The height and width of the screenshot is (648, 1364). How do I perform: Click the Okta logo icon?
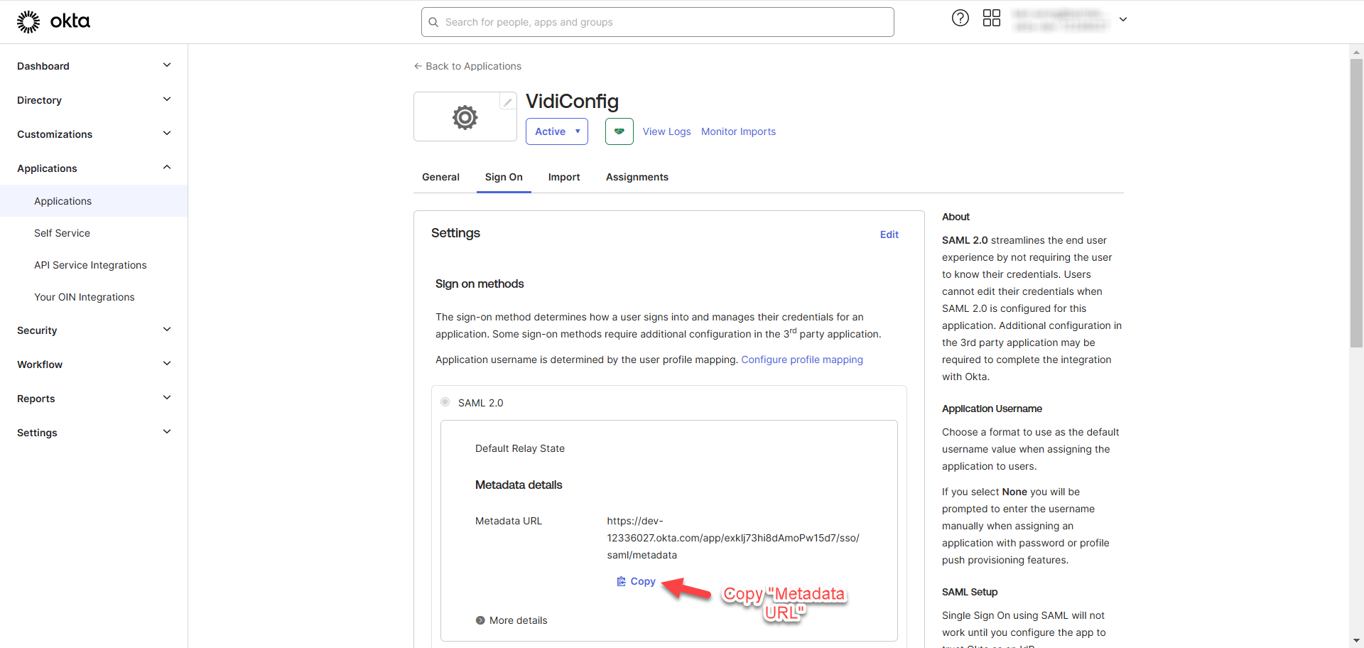(x=28, y=22)
